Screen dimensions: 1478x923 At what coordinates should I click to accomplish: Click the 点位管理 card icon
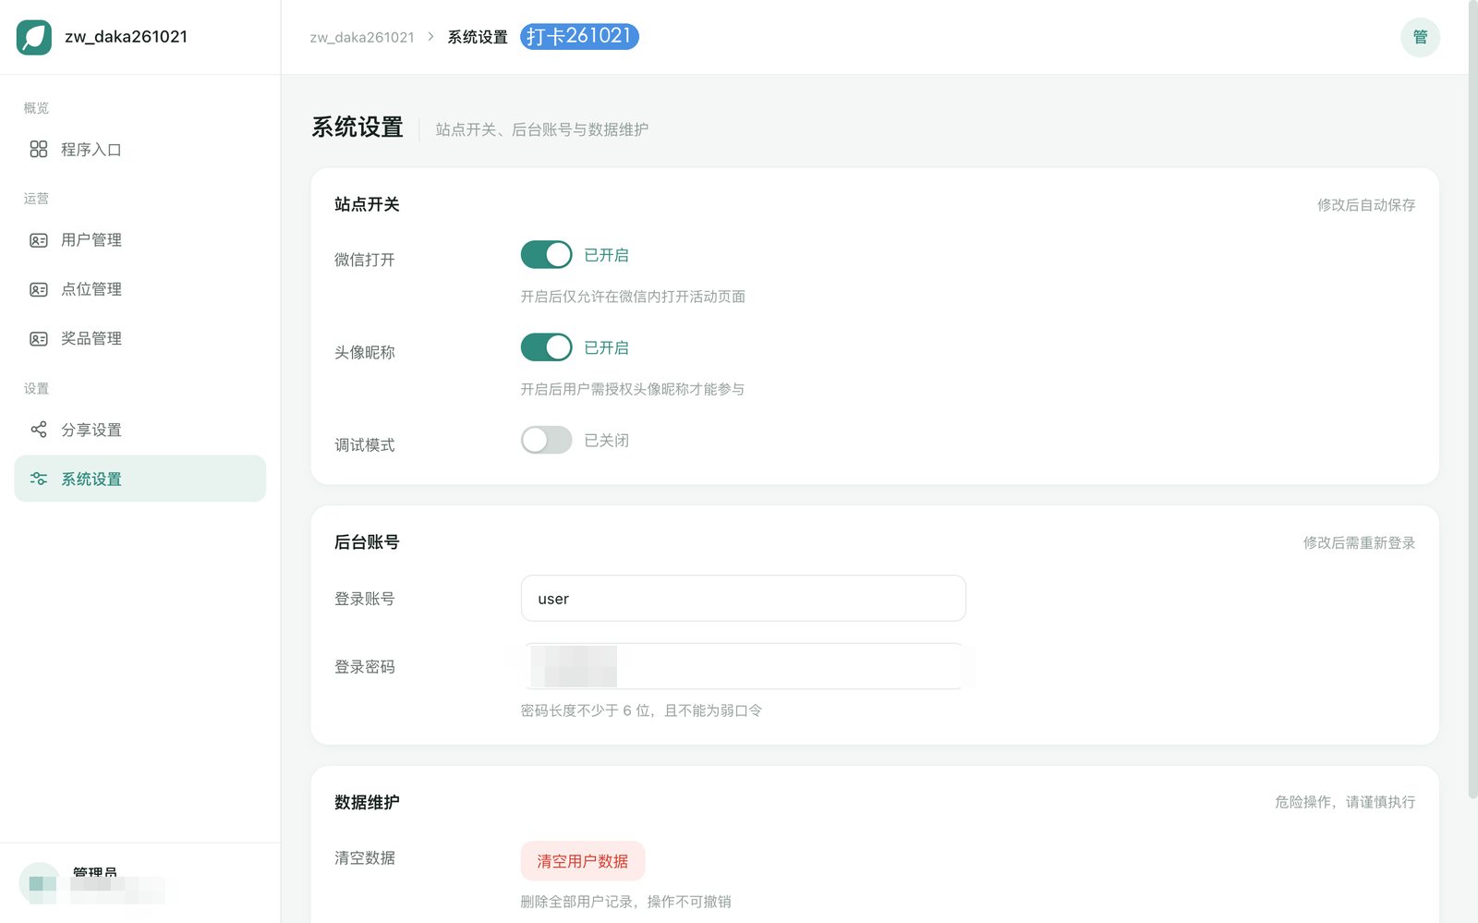click(x=39, y=289)
